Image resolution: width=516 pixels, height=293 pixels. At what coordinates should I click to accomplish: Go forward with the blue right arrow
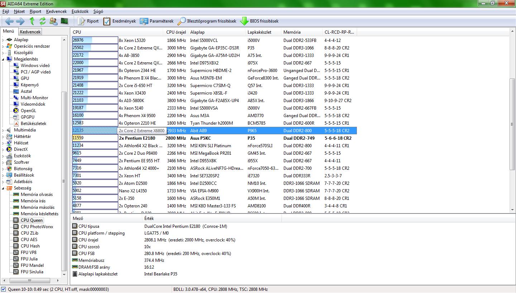20,21
